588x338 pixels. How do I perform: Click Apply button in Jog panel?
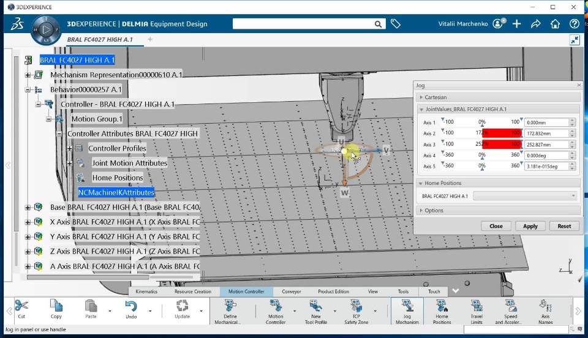[530, 226]
